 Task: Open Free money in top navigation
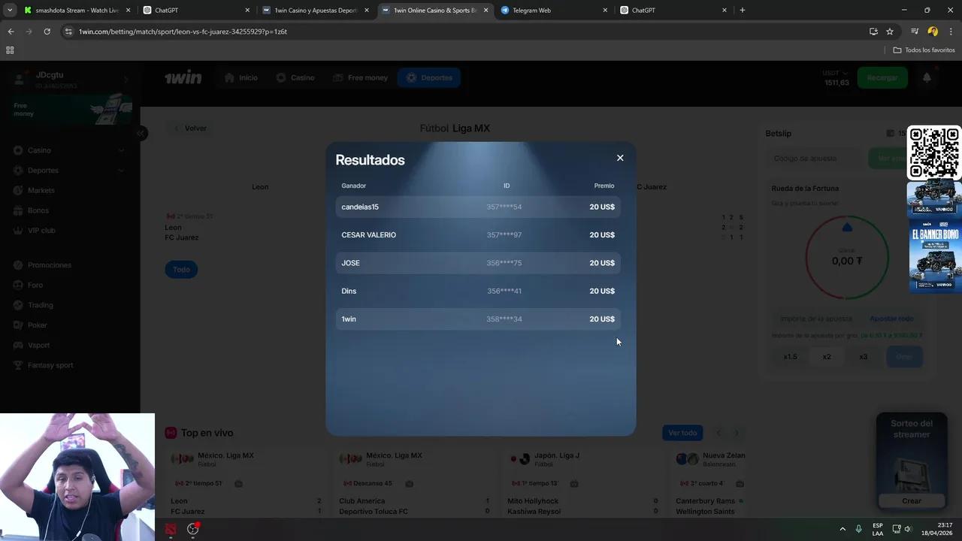[x=360, y=77]
